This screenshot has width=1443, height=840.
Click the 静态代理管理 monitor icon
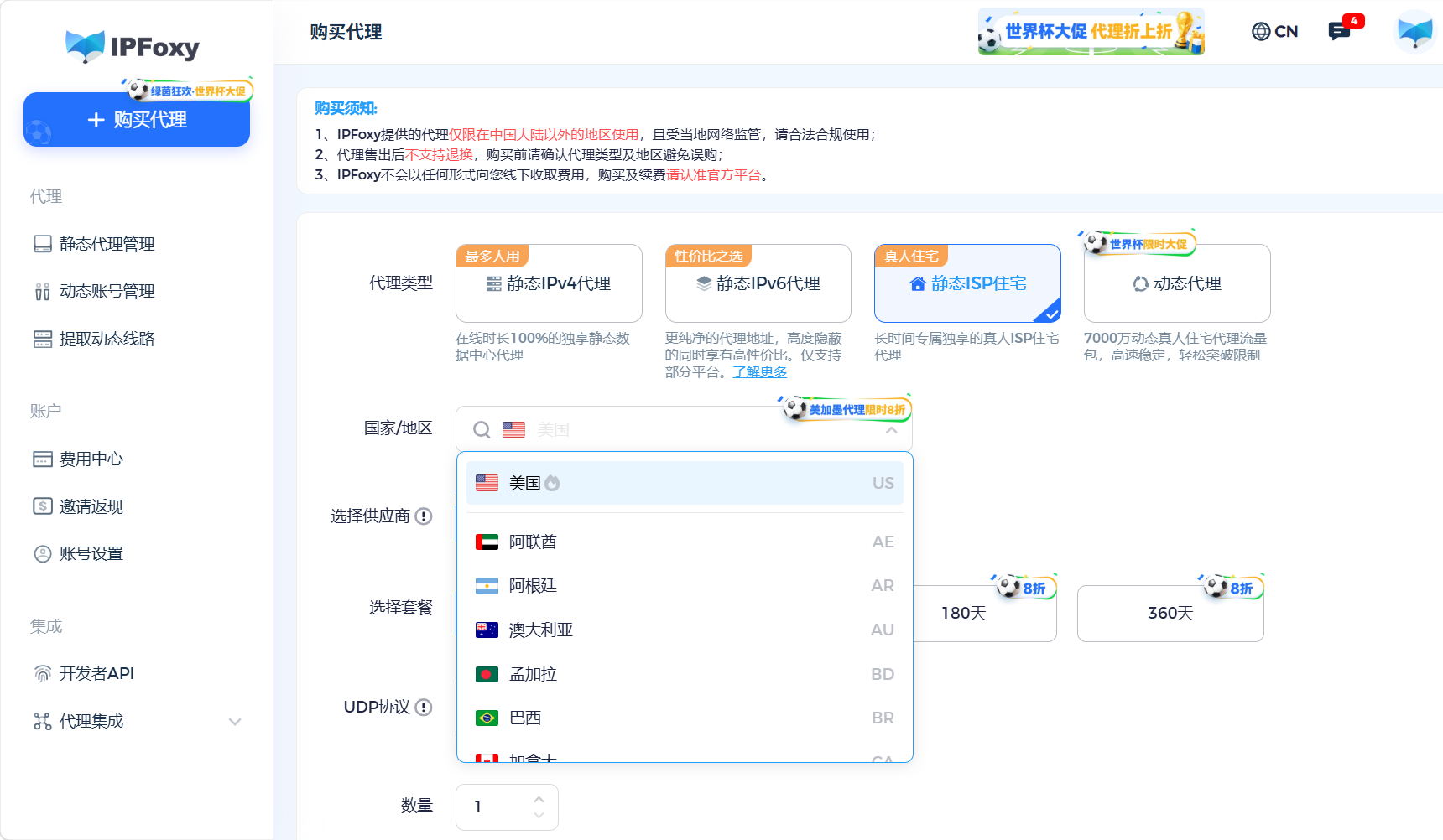click(x=43, y=244)
